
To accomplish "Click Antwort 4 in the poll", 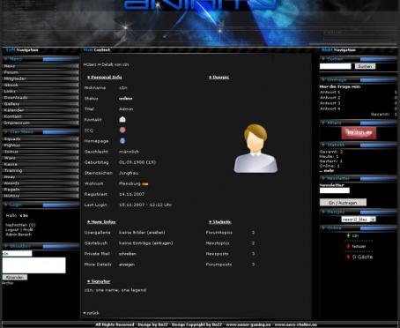I will coord(330,108).
